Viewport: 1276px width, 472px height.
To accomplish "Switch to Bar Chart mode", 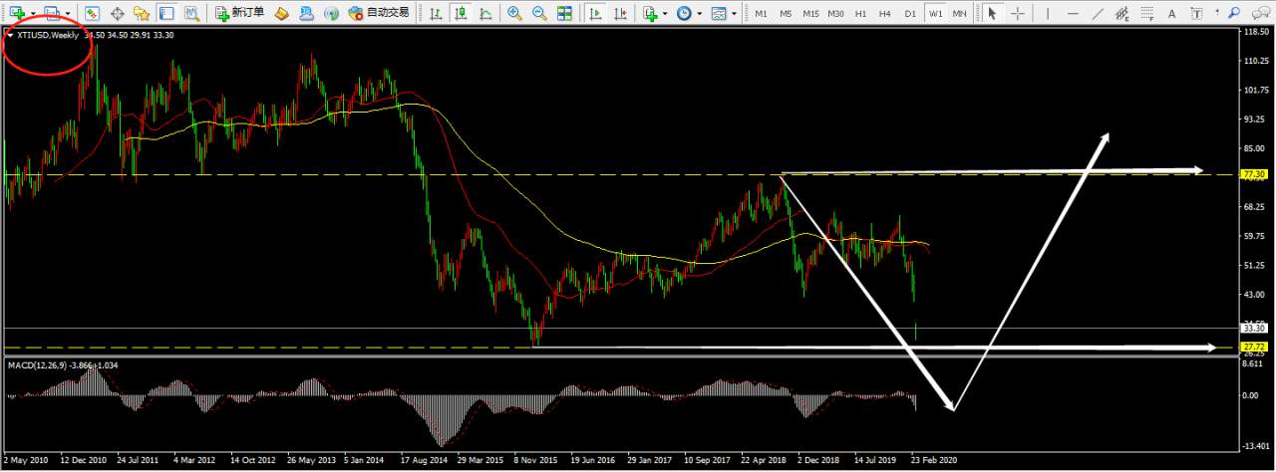I will [x=436, y=13].
